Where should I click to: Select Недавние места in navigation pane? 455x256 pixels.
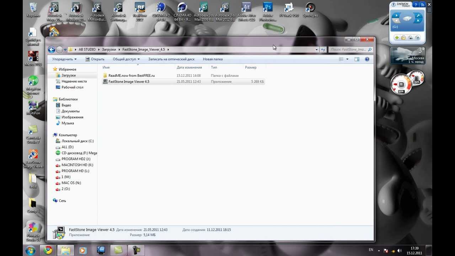[x=74, y=81]
